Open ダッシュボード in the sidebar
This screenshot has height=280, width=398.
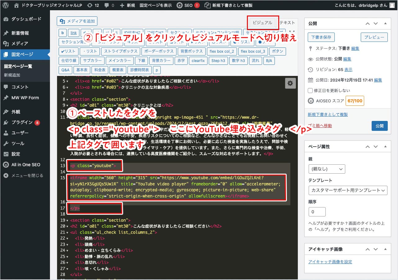(25, 19)
